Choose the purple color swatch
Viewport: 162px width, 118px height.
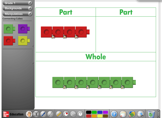tap(105, 112)
